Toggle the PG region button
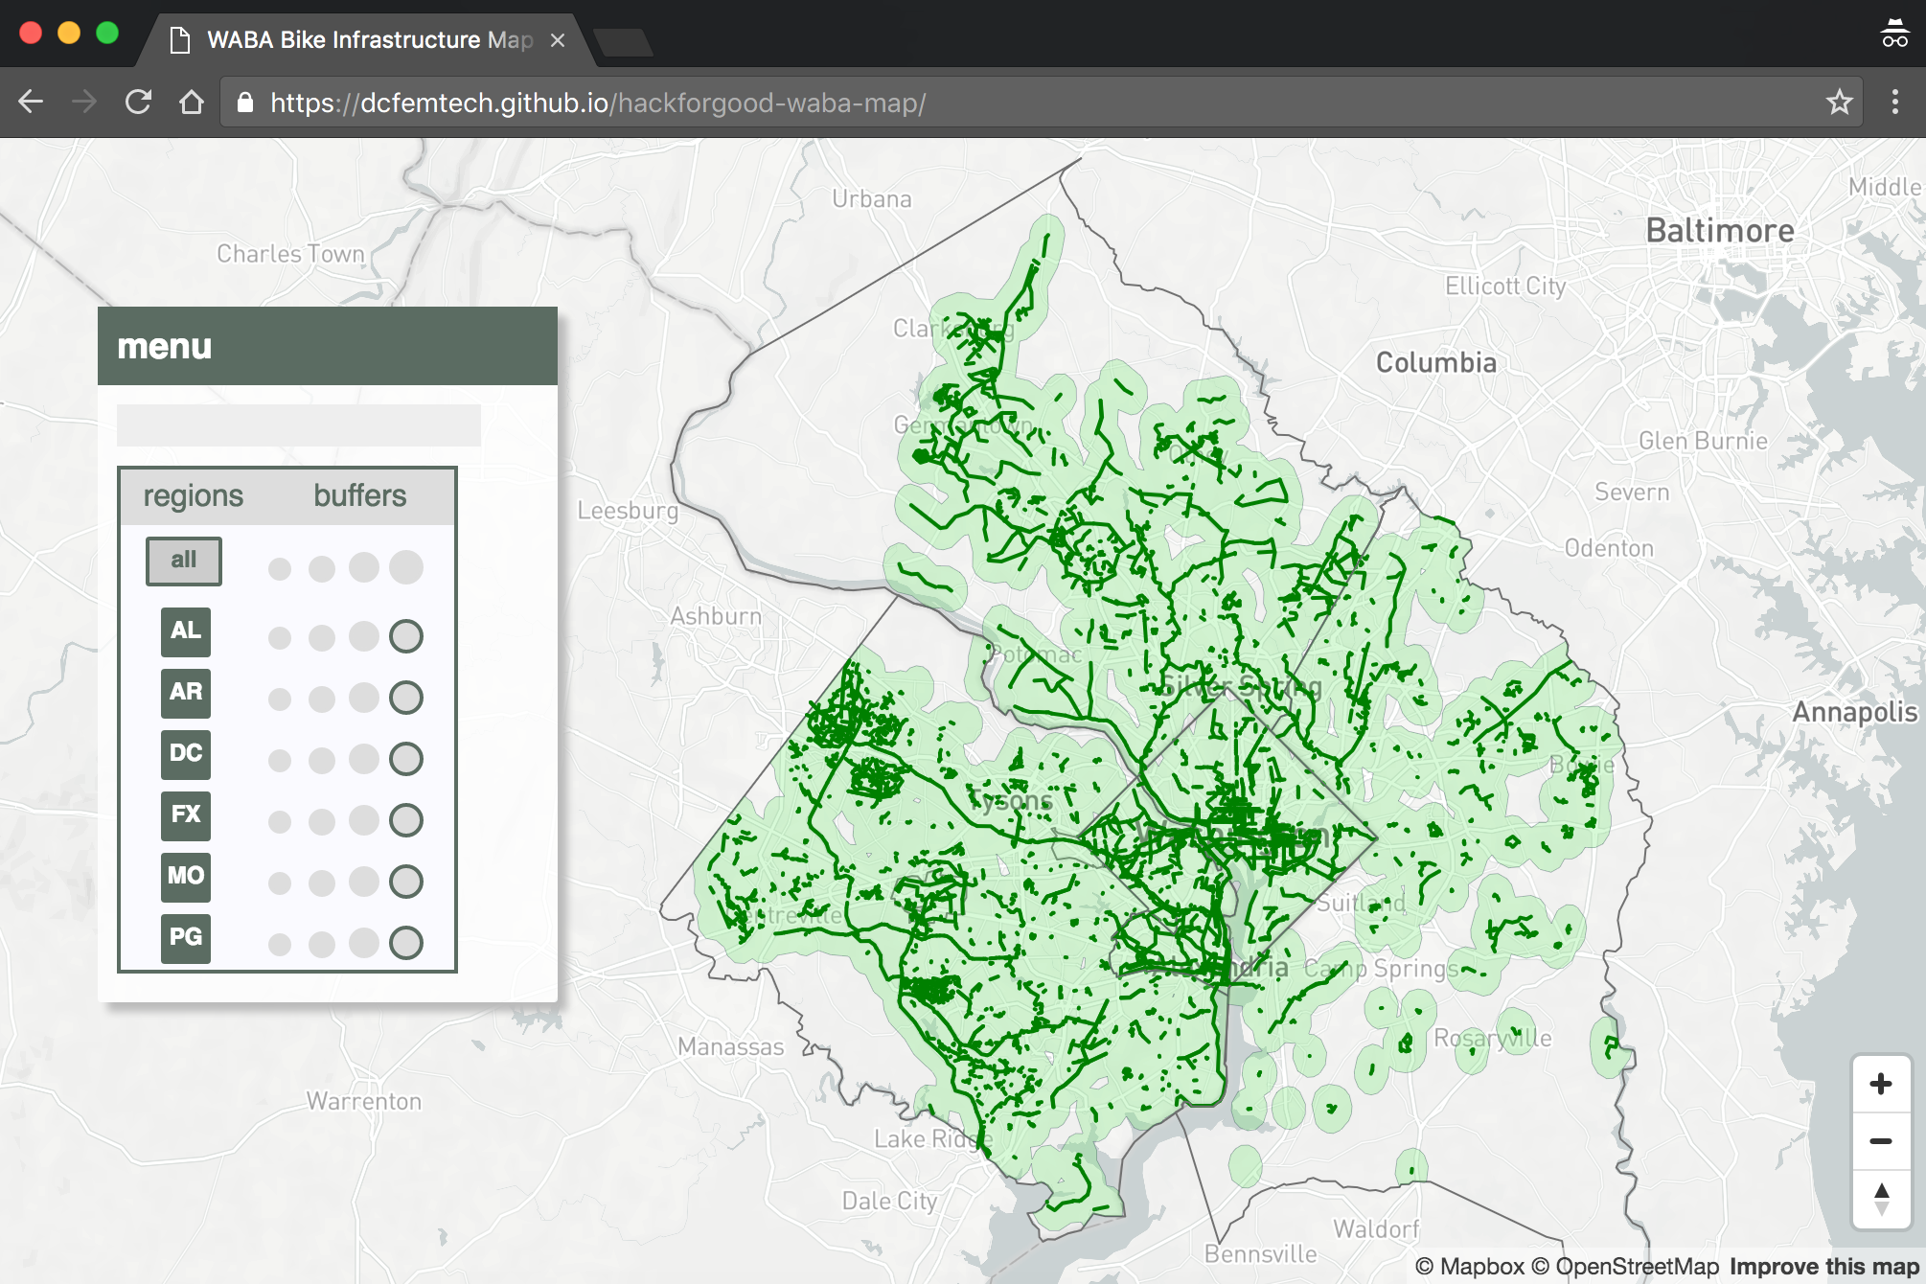The image size is (1926, 1284). 186,937
